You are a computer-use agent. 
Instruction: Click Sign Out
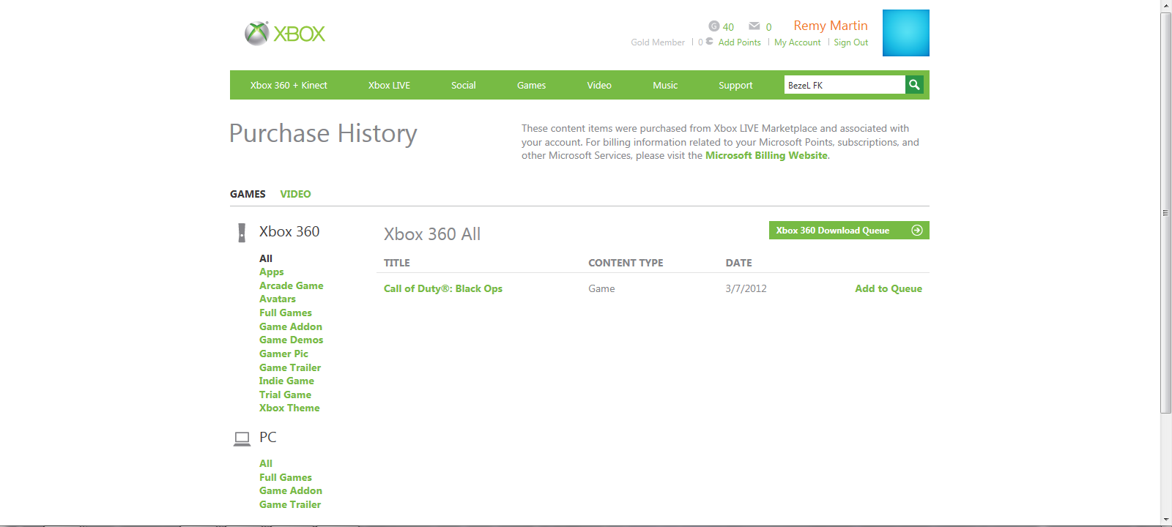point(851,42)
